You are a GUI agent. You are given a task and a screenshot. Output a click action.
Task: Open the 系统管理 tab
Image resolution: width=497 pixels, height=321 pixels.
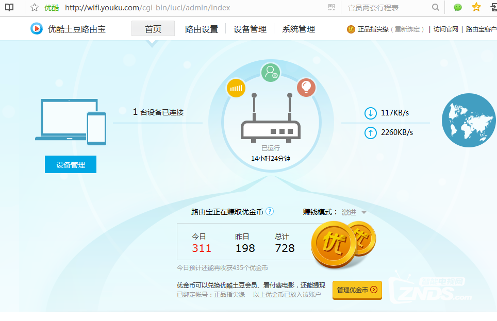tap(299, 29)
